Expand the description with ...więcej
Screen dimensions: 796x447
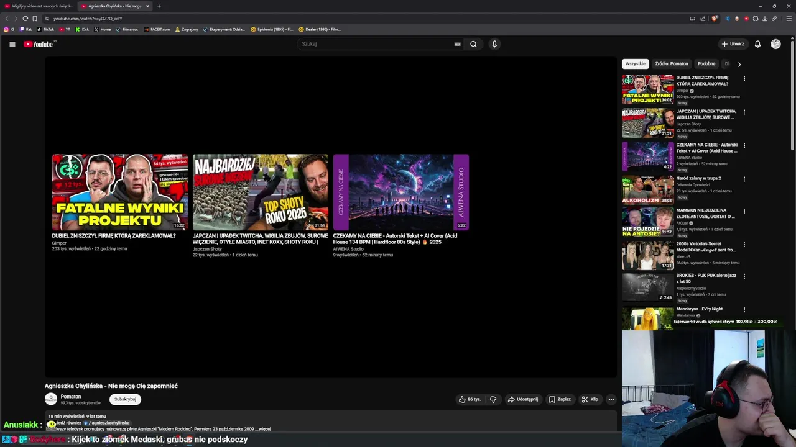pos(264,429)
